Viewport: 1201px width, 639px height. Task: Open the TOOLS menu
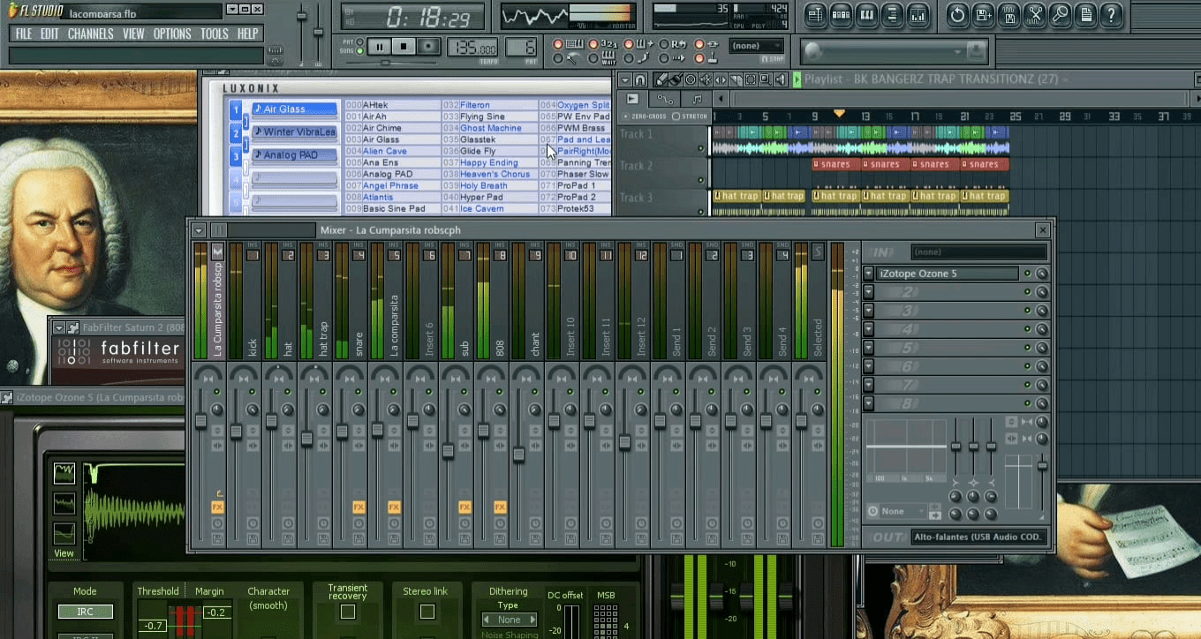point(214,34)
